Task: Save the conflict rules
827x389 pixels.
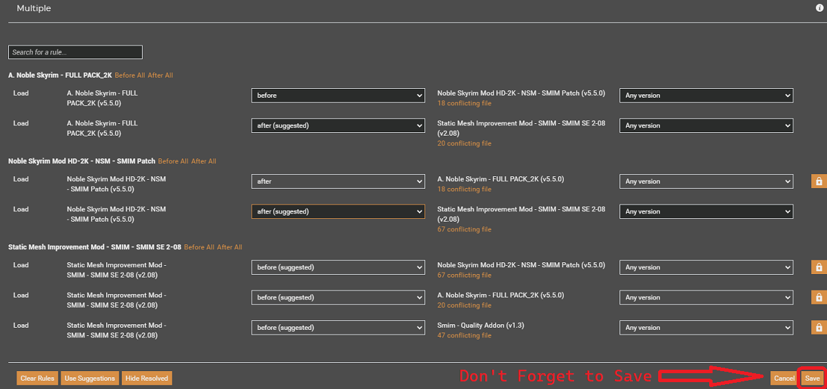Action: [813, 378]
